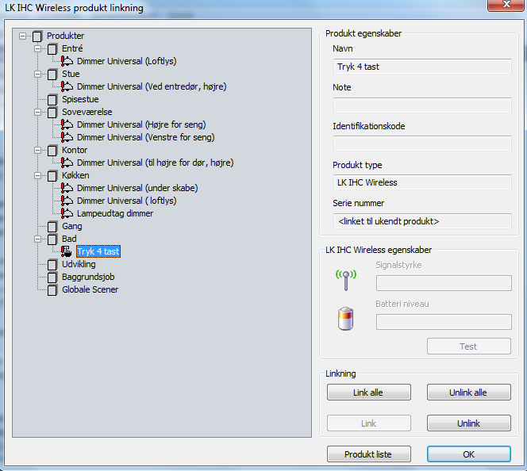This screenshot has height=471, width=527.
Task: Select Dimmer Universal (Loftlys) label
Action: coord(127,61)
